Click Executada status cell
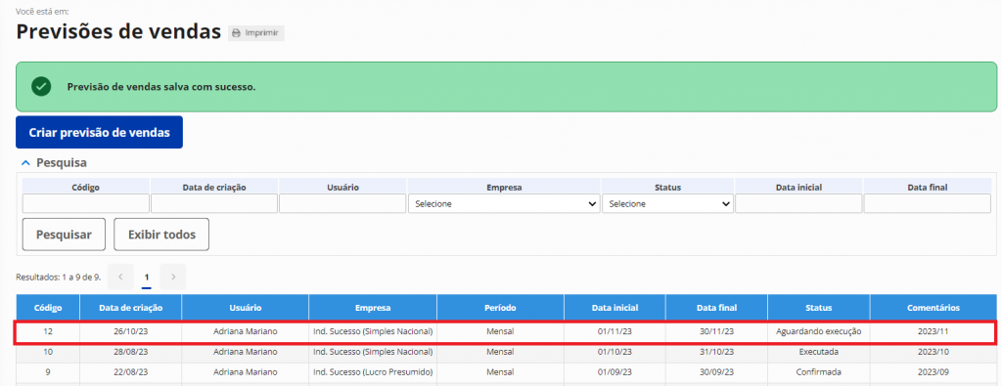Image resolution: width=1002 pixels, height=386 pixels. pyautogui.click(x=819, y=352)
